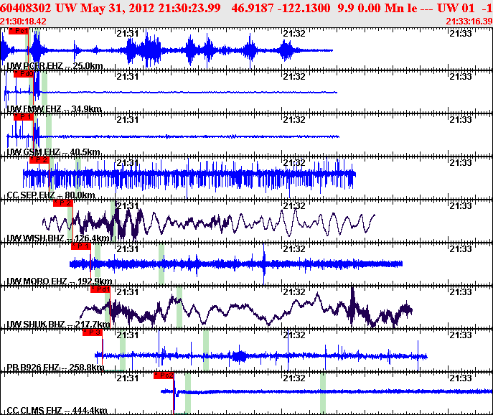Screen dimensions: 493x415
Task: Click station label PB B926 EHZ -- 258.8km
Action: pyautogui.click(x=55, y=368)
